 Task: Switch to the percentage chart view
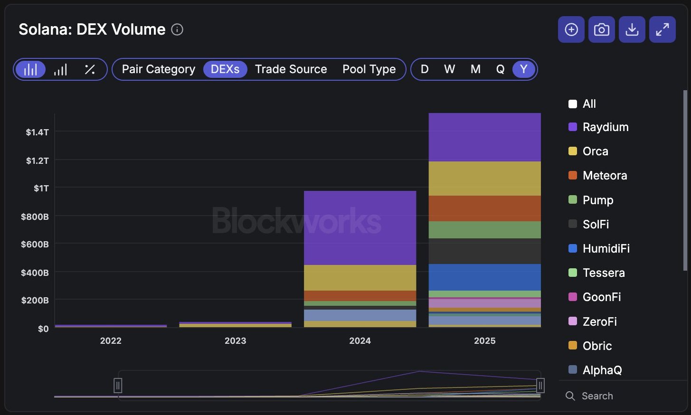click(90, 69)
